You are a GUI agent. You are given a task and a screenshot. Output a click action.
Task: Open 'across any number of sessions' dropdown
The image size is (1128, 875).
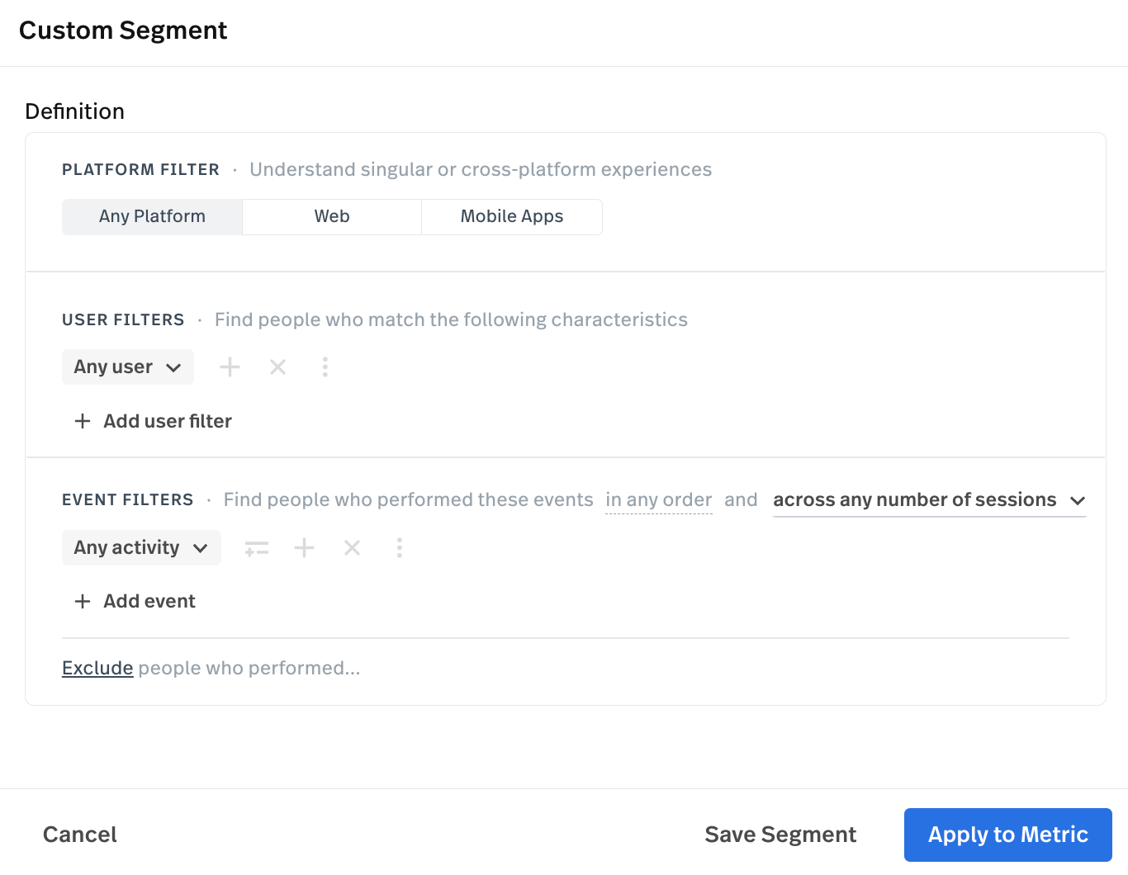point(929,500)
